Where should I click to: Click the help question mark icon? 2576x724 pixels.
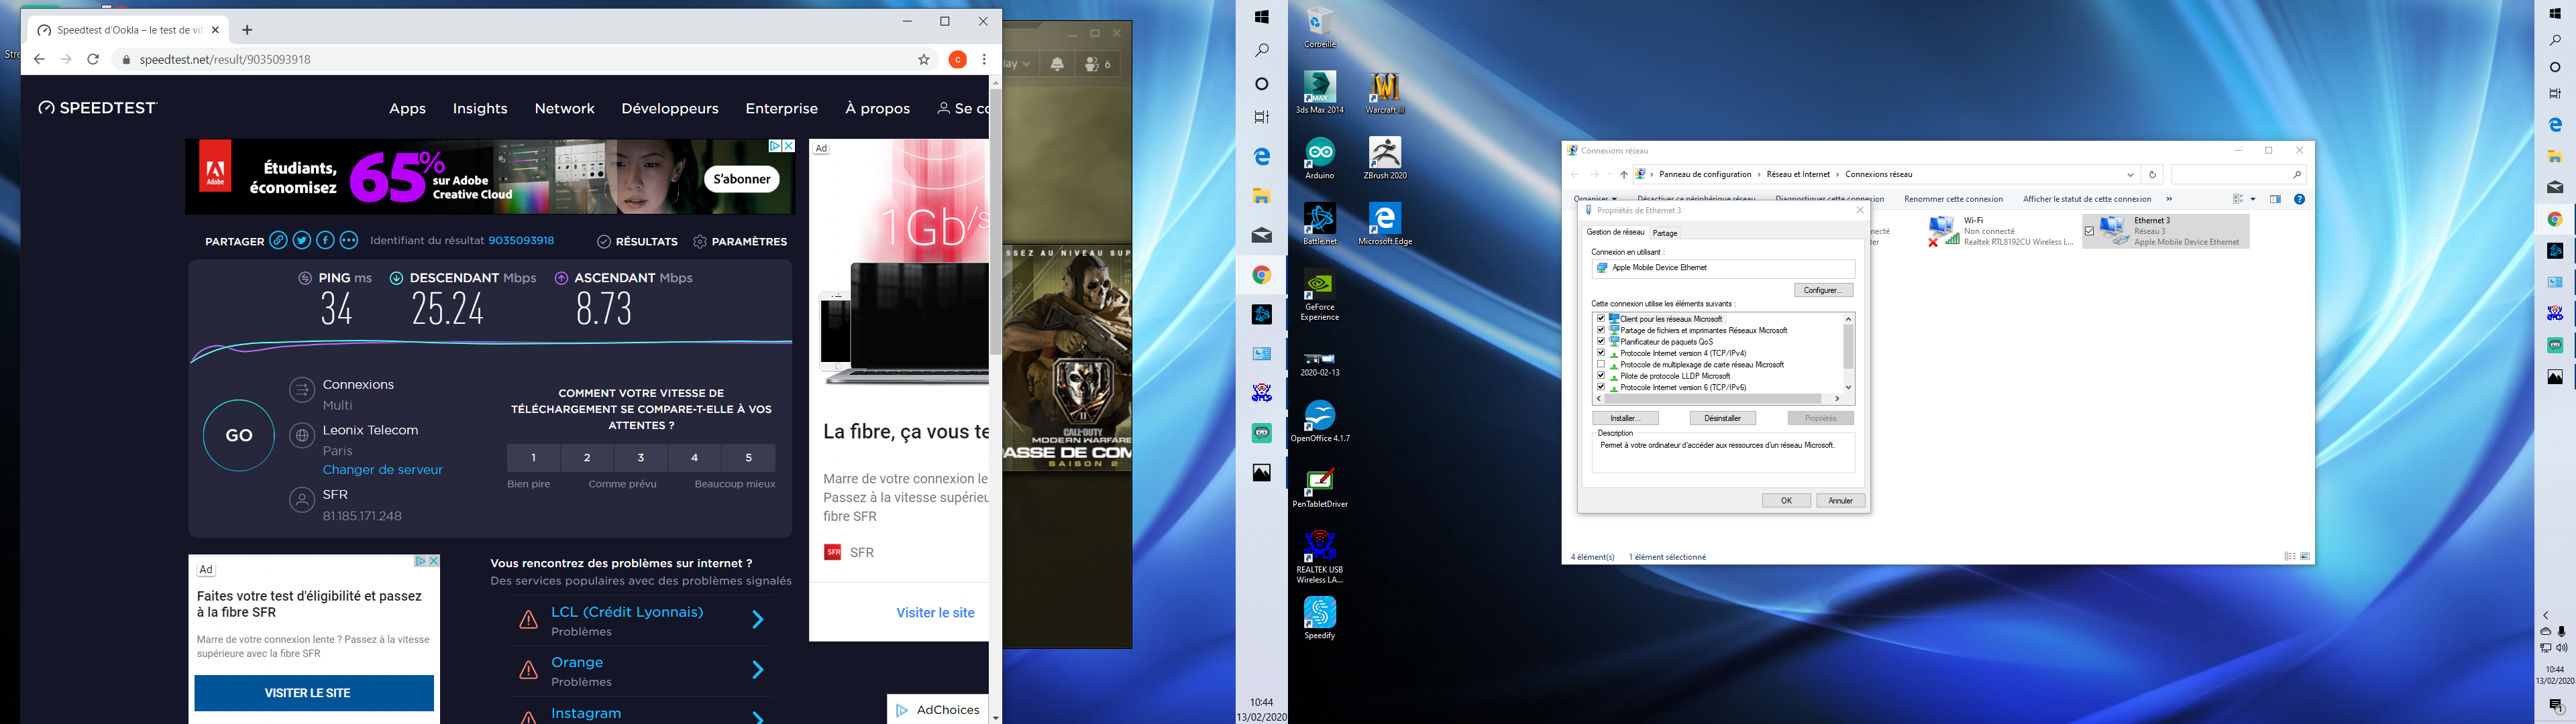[2299, 199]
